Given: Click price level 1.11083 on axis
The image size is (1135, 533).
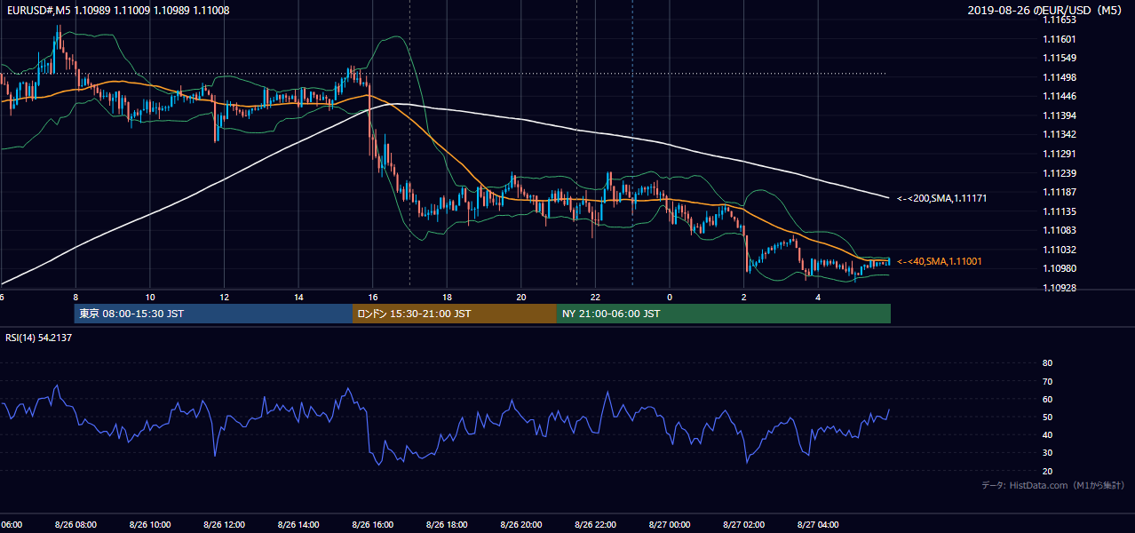Looking at the screenshot, I should [1060, 230].
